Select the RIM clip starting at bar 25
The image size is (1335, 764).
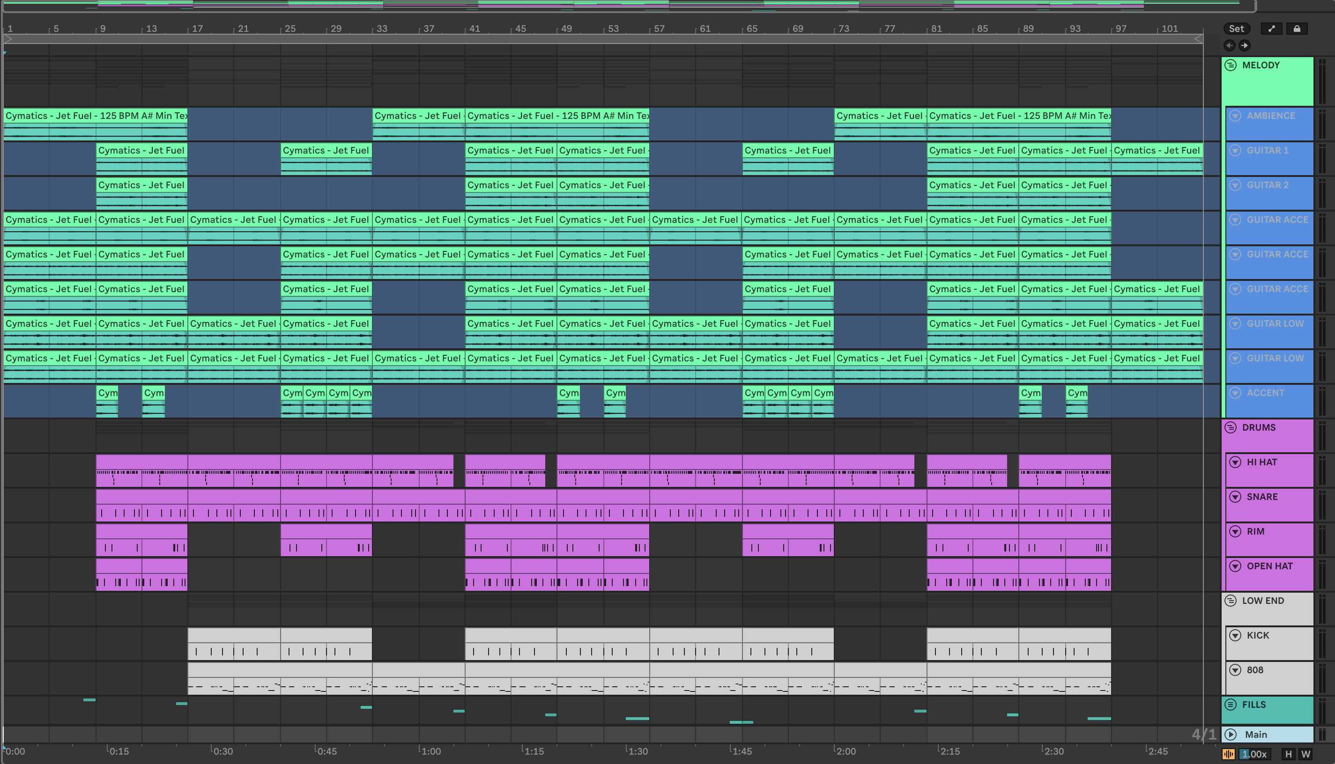pyautogui.click(x=326, y=540)
